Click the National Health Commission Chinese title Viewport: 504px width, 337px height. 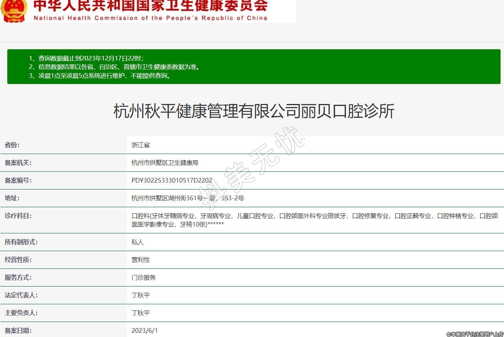pos(150,6)
